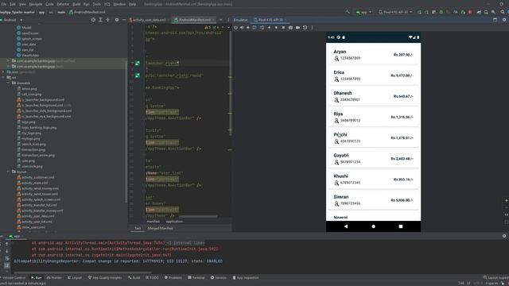Click the Select Opened File target icon
The width and height of the screenshot is (509, 286).
(93, 20)
